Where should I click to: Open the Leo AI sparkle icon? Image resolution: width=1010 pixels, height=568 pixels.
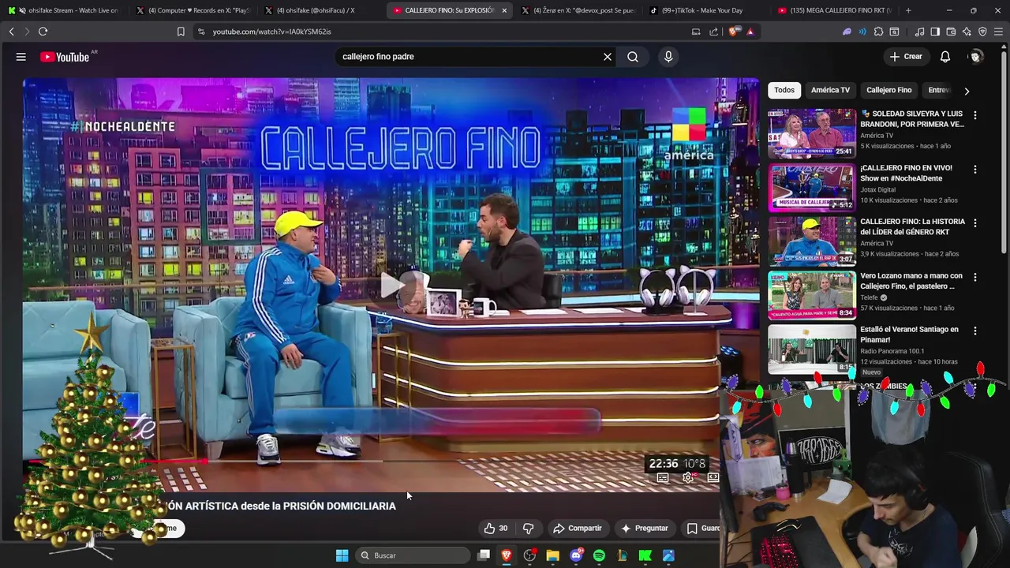click(967, 32)
